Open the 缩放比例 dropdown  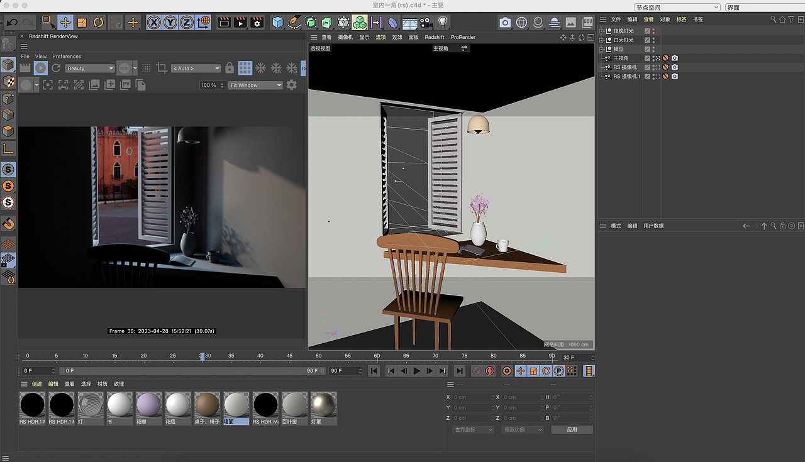522,430
